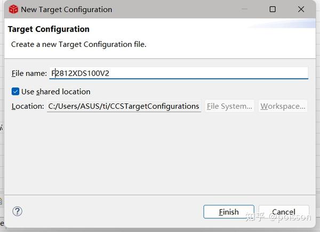The width and height of the screenshot is (320, 232).
Task: Click the 'File name:' label
Action: (x=29, y=73)
